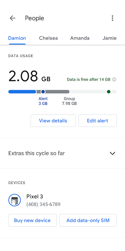Tap Add data-only SIM
The height and width of the screenshot is (251, 125).
click(x=88, y=220)
